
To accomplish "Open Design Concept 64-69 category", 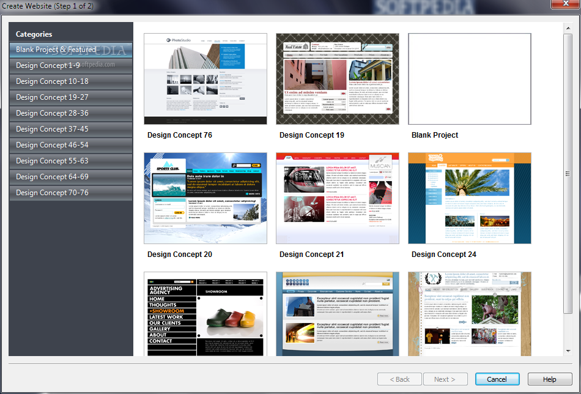I will (71, 177).
